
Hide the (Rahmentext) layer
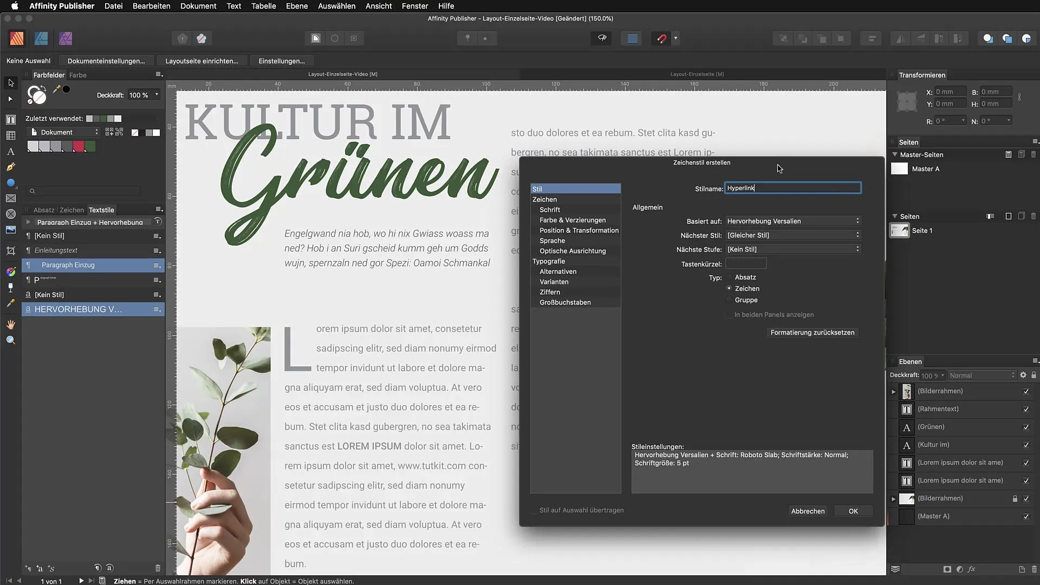coord(1026,409)
